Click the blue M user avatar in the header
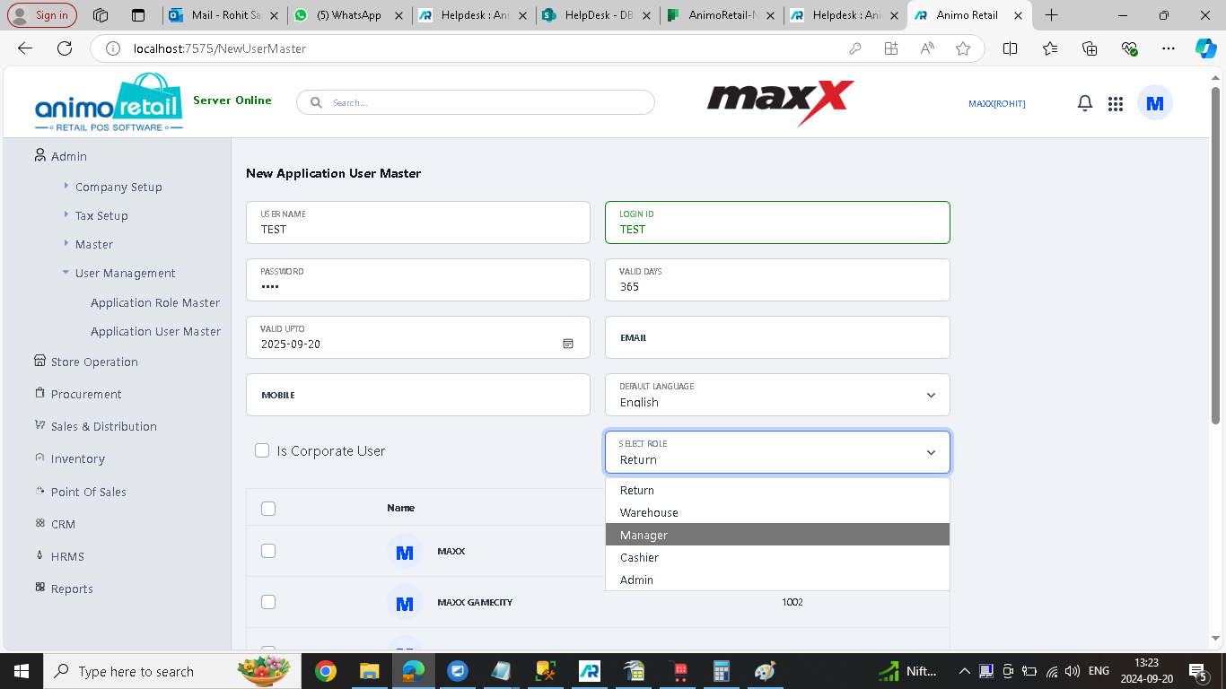The width and height of the screenshot is (1226, 689). tap(1155, 103)
